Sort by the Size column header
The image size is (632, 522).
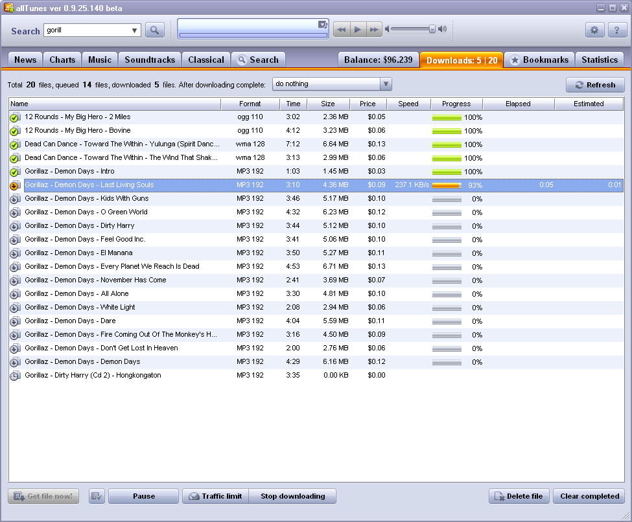pyautogui.click(x=328, y=104)
